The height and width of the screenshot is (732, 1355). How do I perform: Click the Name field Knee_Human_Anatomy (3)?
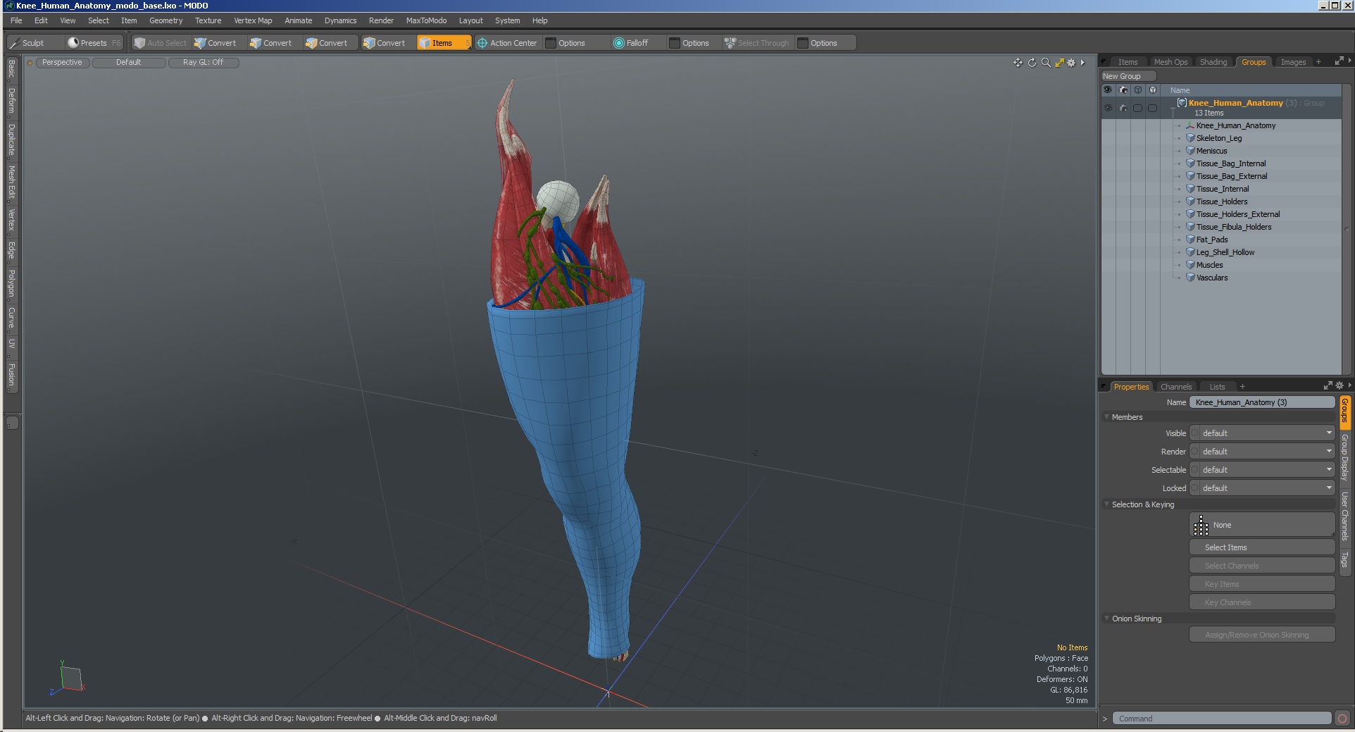(1262, 402)
